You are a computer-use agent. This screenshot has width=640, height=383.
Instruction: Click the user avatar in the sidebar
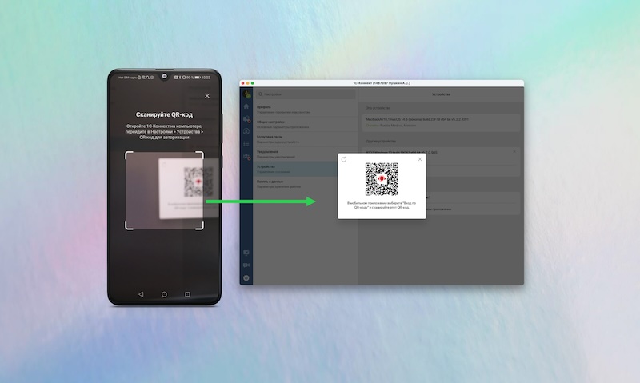pyautogui.click(x=246, y=94)
